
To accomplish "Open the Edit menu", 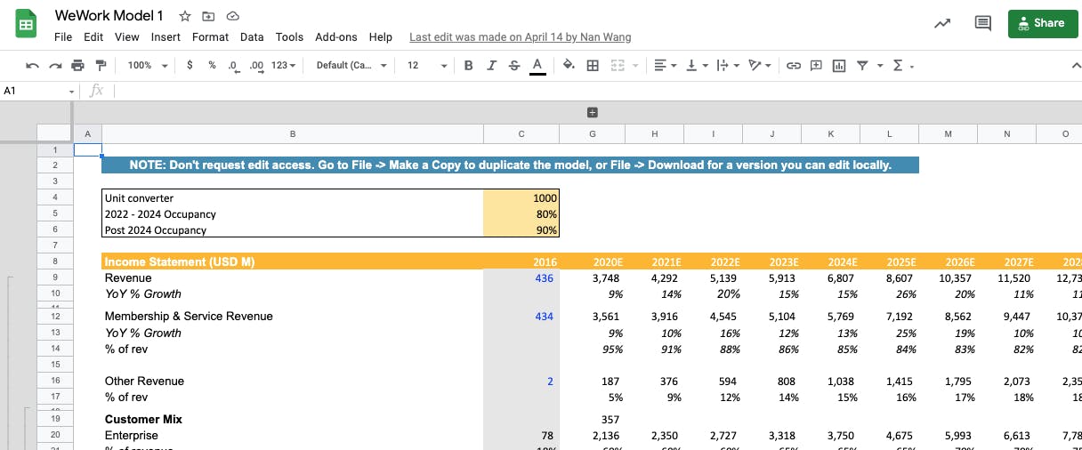I will click(x=93, y=37).
